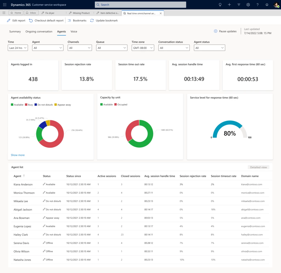The height and width of the screenshot is (273, 281).
Task: Switch to the Voice tab
Action: coord(74,31)
